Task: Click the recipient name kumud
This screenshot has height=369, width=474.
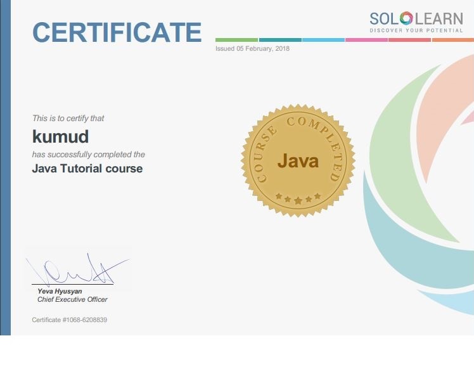Action: point(60,136)
